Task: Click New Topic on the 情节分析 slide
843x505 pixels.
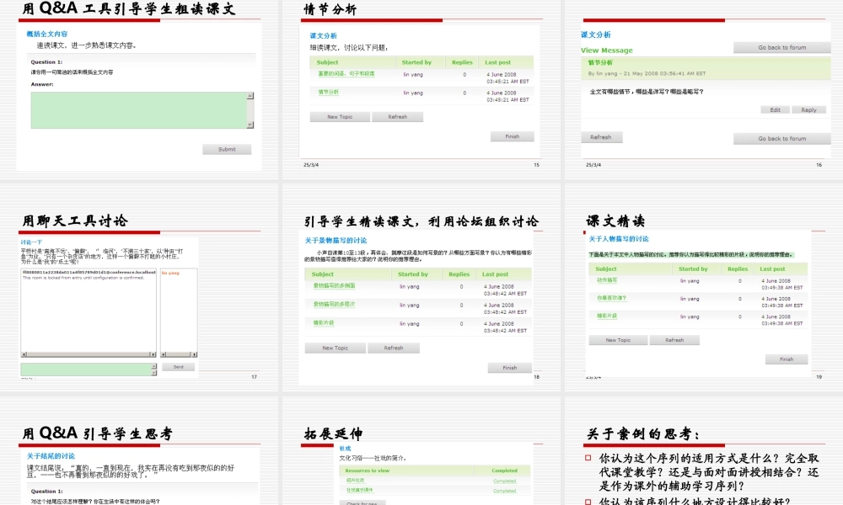Action: point(340,116)
